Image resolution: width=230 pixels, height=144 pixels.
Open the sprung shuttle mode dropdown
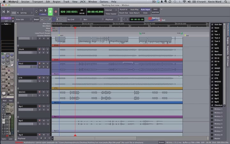coord(27,13)
